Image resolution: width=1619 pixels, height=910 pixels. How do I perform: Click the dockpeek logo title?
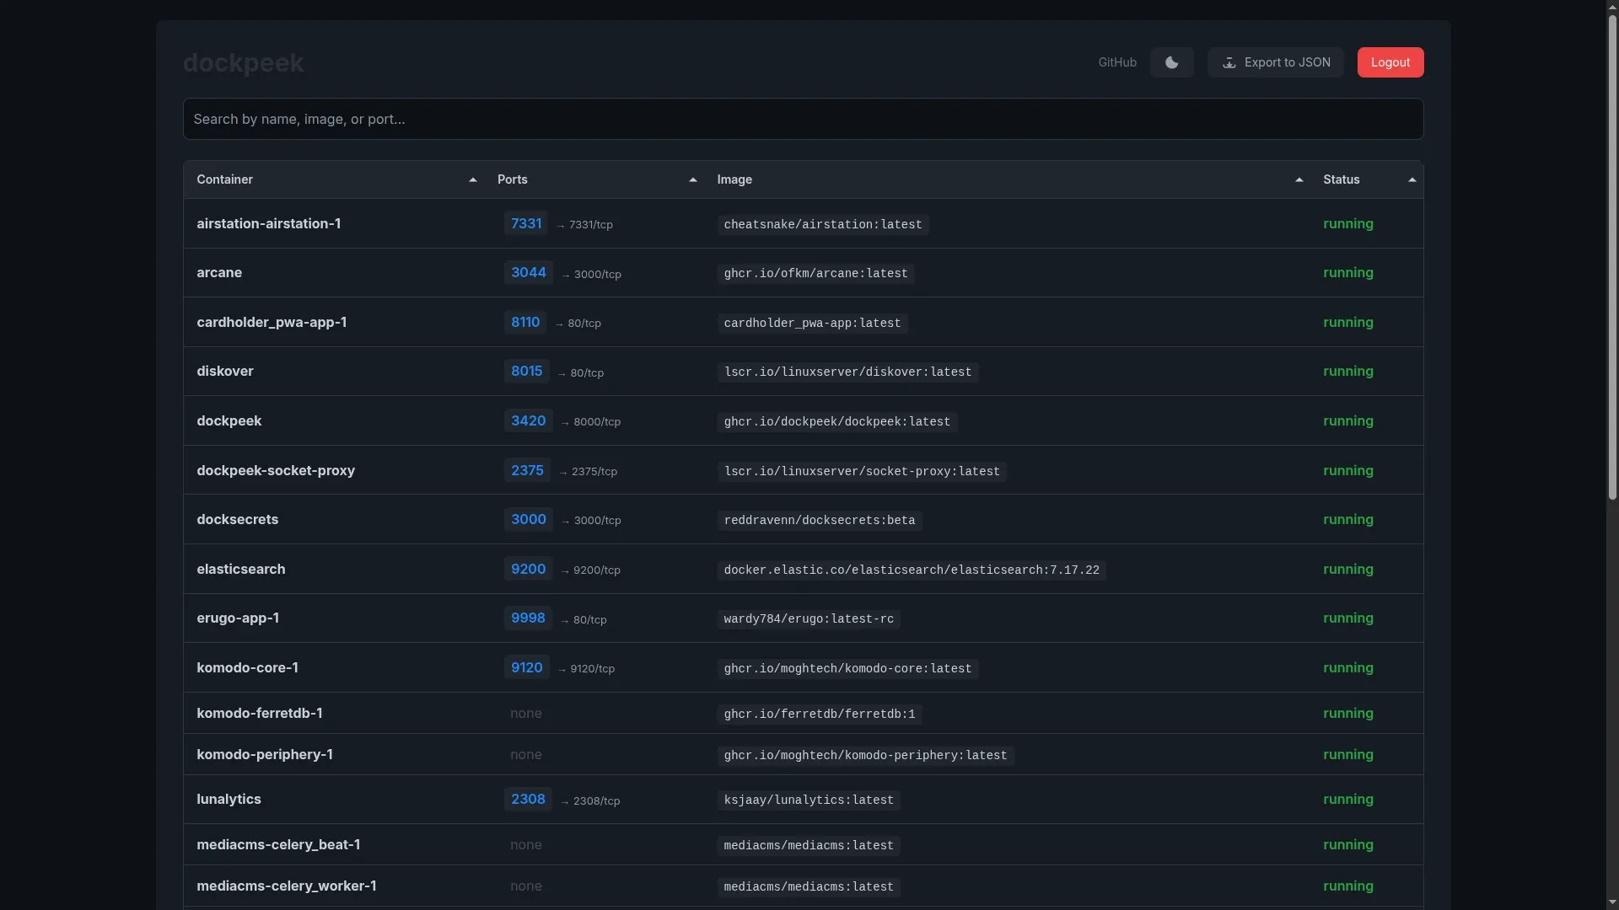(x=243, y=62)
